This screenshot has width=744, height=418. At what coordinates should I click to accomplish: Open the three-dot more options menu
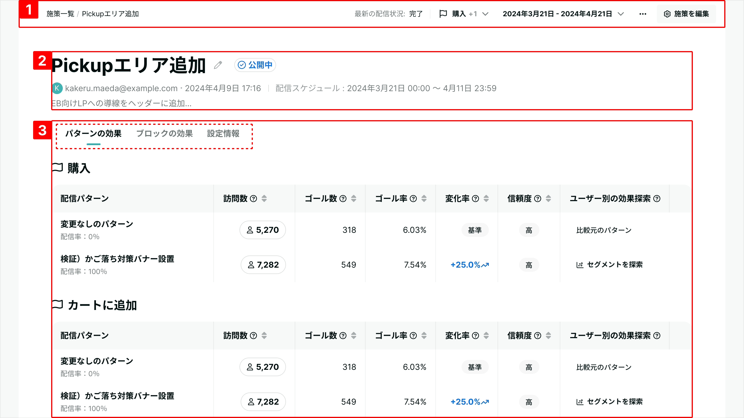tap(643, 14)
